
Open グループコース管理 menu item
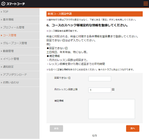[x=20, y=43]
